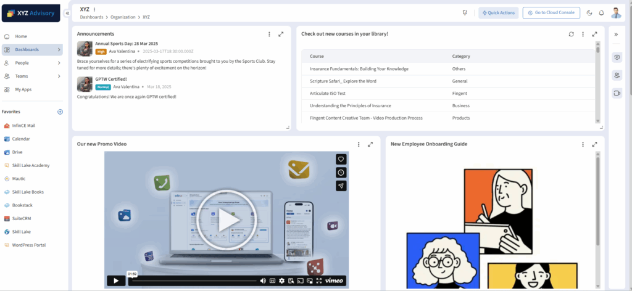632x291 pixels.
Task: Go to Home in sidebar
Action: (x=21, y=36)
